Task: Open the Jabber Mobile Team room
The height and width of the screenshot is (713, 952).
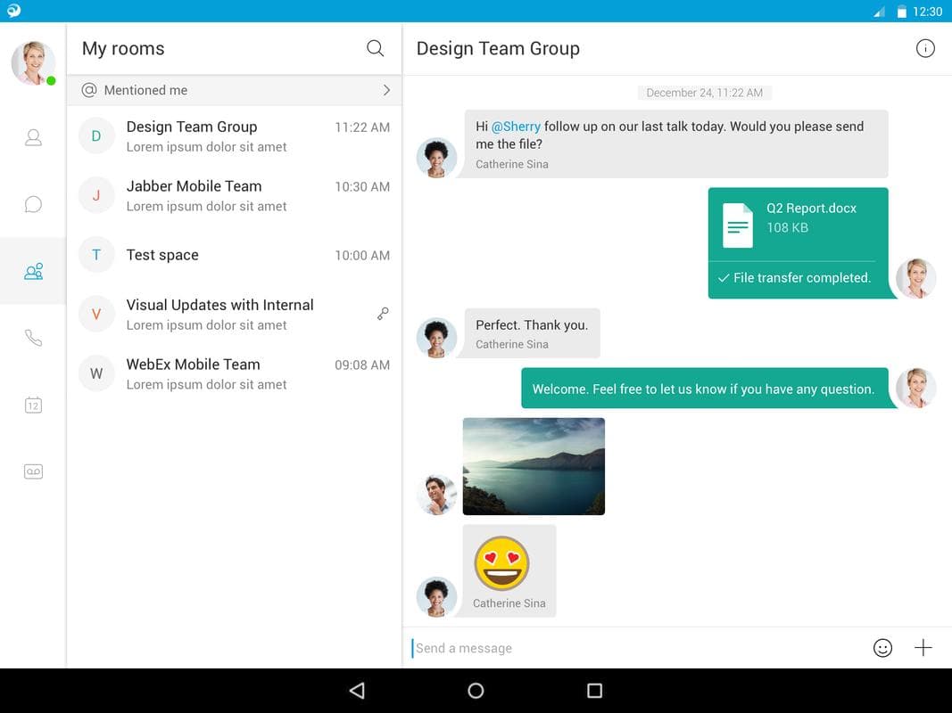Action: [x=235, y=195]
